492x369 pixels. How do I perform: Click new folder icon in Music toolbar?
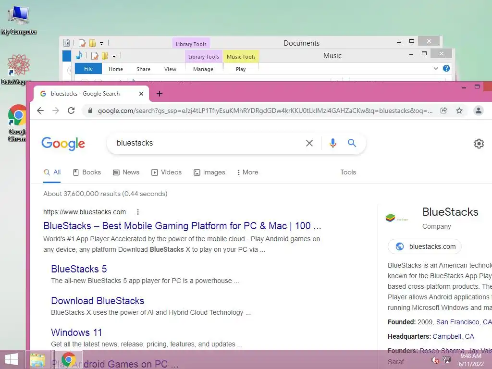coord(105,56)
